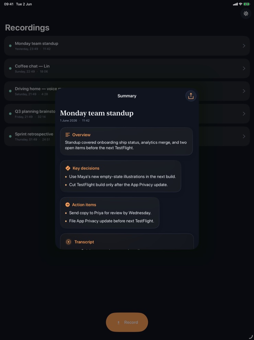Click the Transcript section header
The width and height of the screenshot is (254, 340).
pos(84,242)
